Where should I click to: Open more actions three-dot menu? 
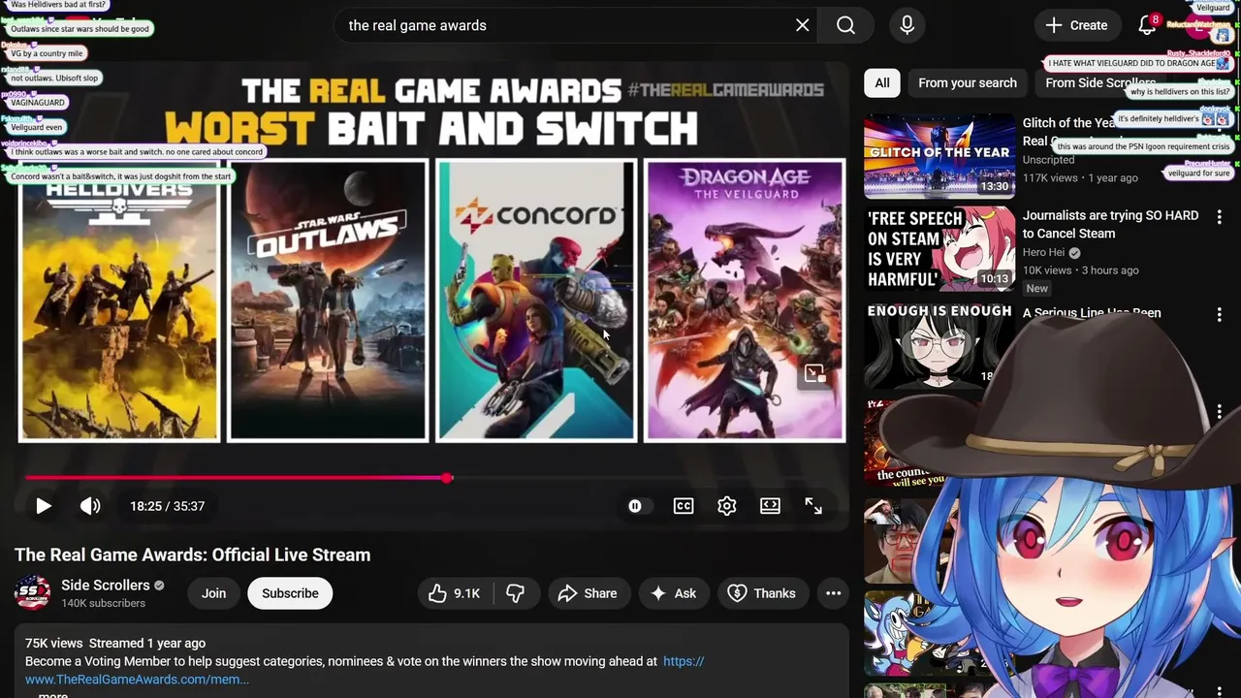click(x=833, y=593)
